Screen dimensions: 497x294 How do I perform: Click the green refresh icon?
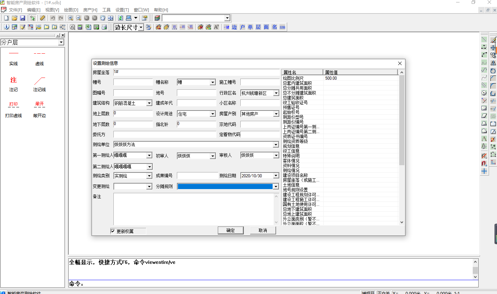coord(120,18)
